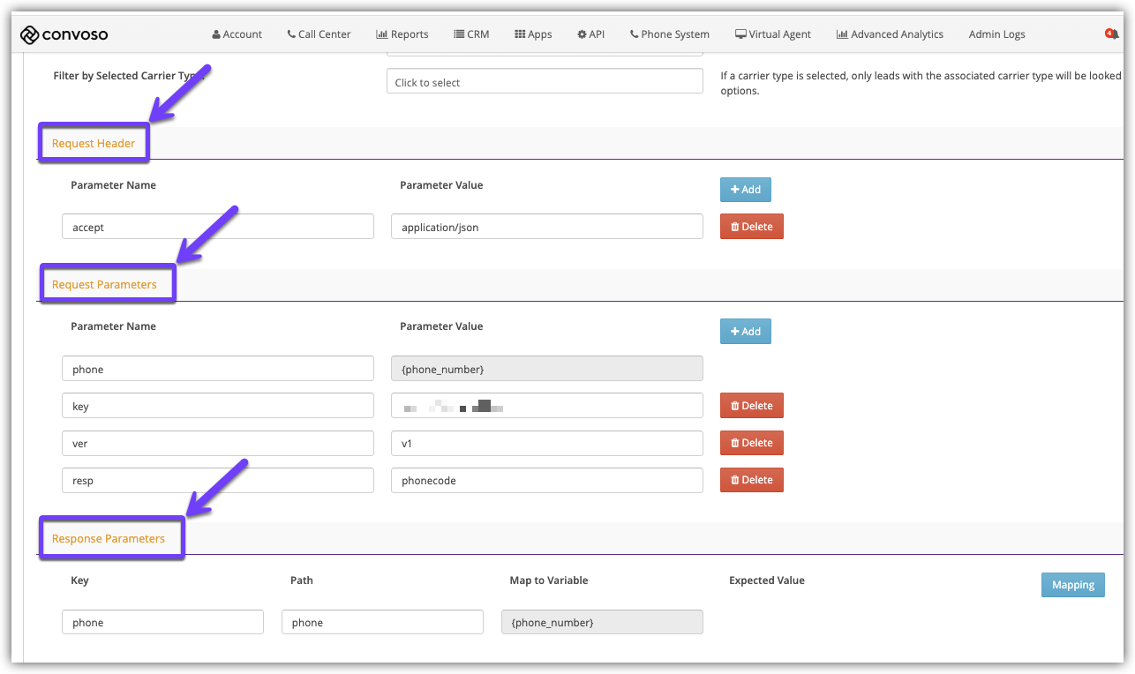Open the Call Center menu
1135x674 pixels.
tap(319, 34)
